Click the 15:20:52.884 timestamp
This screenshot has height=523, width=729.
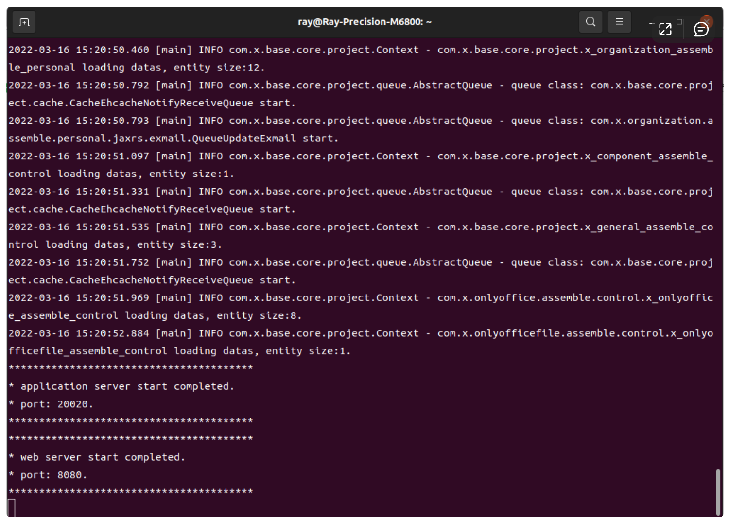tap(112, 333)
